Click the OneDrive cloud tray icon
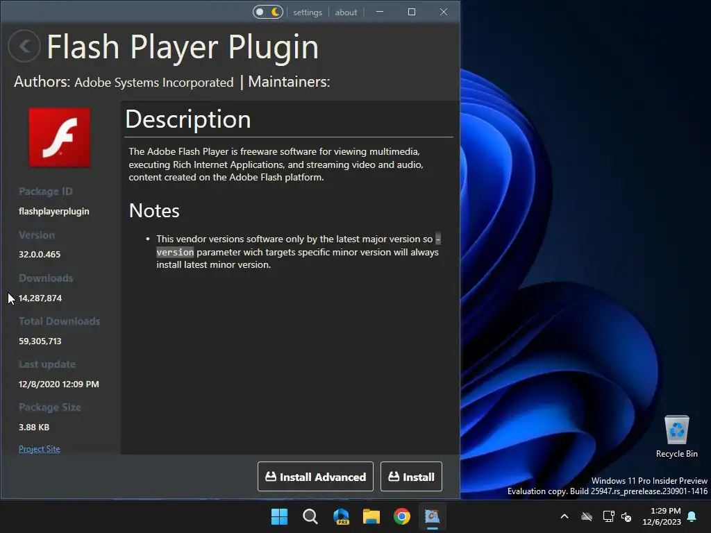Image resolution: width=711 pixels, height=533 pixels. click(587, 516)
